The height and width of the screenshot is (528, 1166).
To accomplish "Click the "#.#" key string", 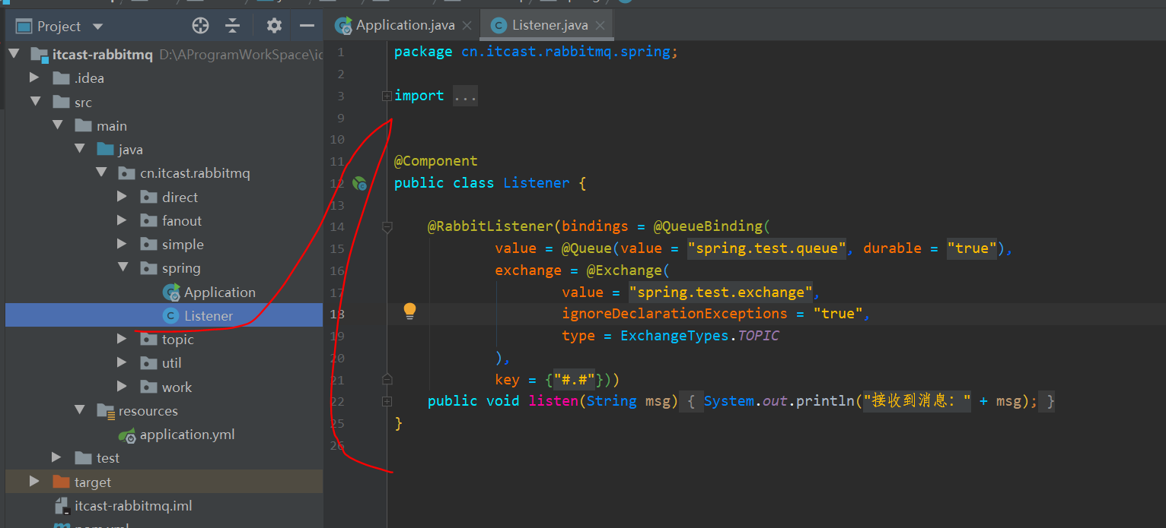I will [x=574, y=380].
